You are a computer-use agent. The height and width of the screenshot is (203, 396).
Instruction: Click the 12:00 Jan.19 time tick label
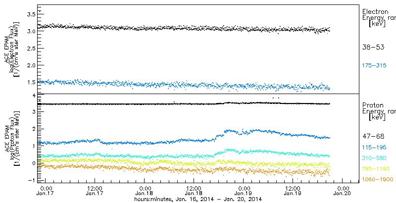[293, 191]
